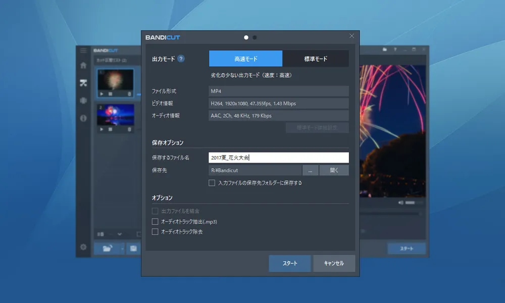Select first page indicator dot
The image size is (505, 303).
[x=246, y=38]
